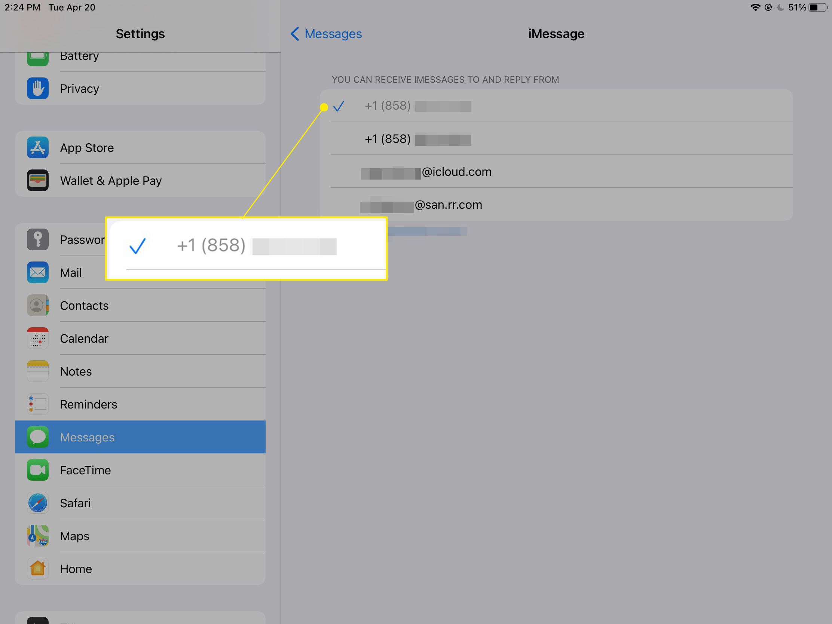Open Battery settings
The width and height of the screenshot is (832, 624).
pos(140,62)
